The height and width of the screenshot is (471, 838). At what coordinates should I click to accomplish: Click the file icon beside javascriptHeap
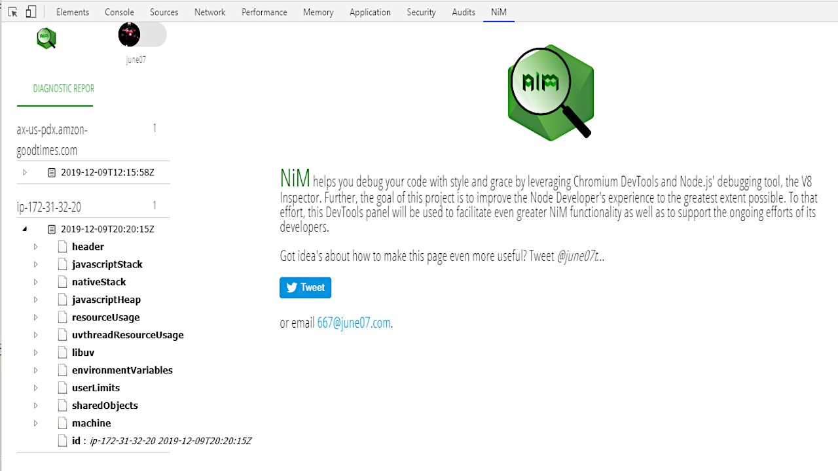pos(63,300)
